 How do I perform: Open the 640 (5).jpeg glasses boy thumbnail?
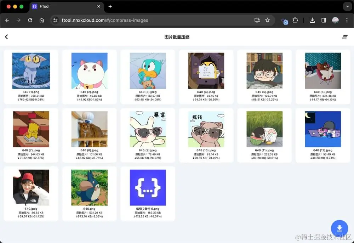tap(264, 71)
